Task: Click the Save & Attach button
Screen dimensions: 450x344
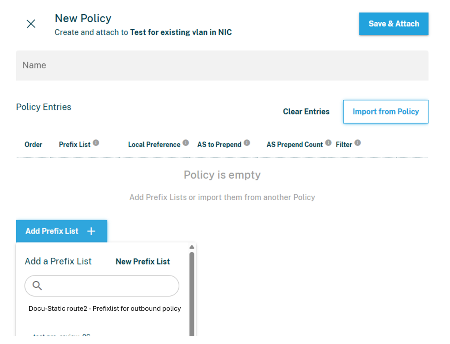Action: [393, 24]
